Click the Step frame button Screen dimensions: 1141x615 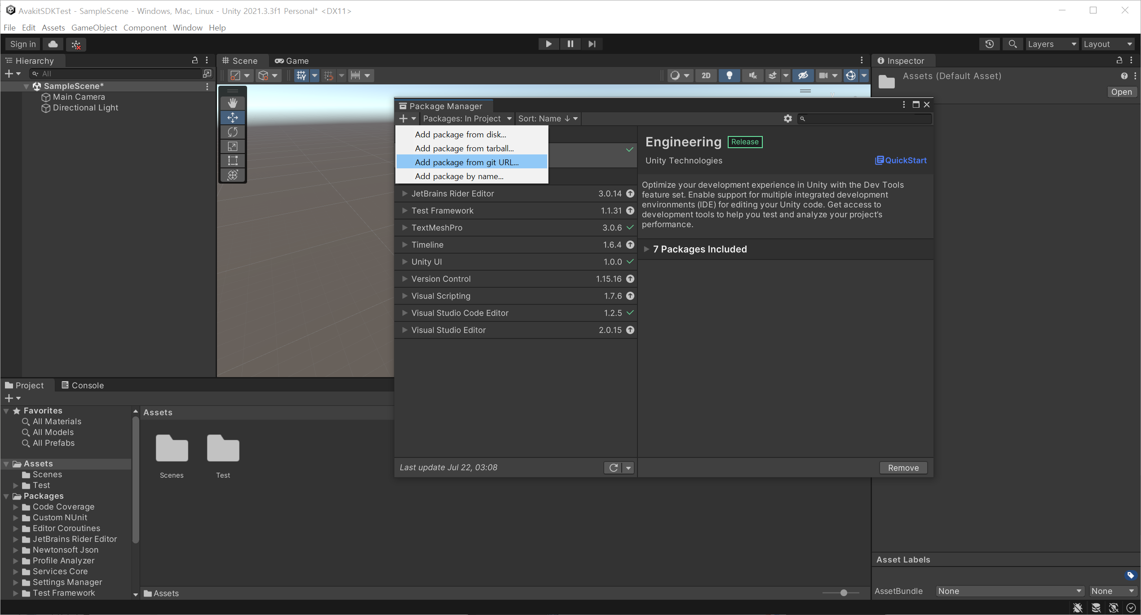point(592,44)
